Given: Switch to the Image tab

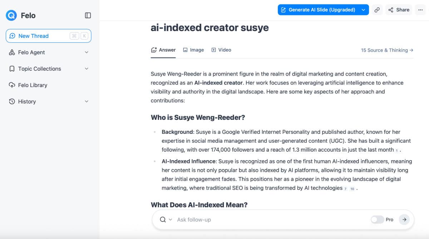Looking at the screenshot, I should (x=193, y=50).
